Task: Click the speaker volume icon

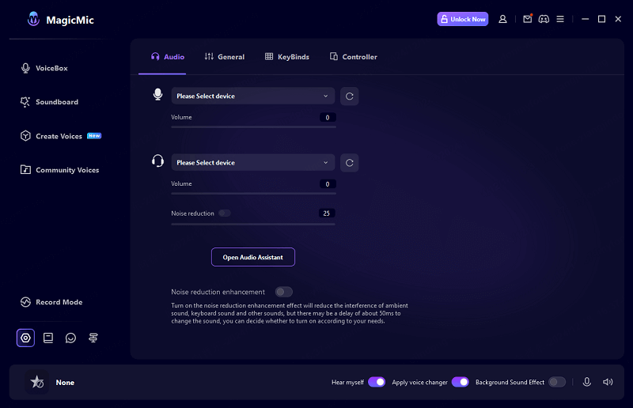Action: click(608, 382)
